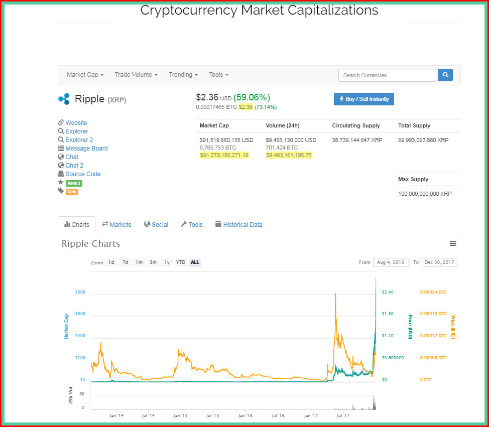Click the 701,424 BTC volume value
The image size is (489, 427).
(282, 148)
